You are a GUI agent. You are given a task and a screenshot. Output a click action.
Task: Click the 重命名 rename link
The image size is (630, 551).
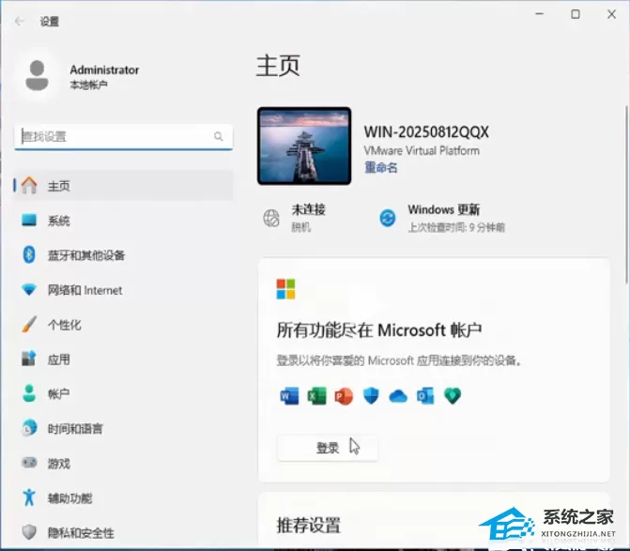pos(380,167)
